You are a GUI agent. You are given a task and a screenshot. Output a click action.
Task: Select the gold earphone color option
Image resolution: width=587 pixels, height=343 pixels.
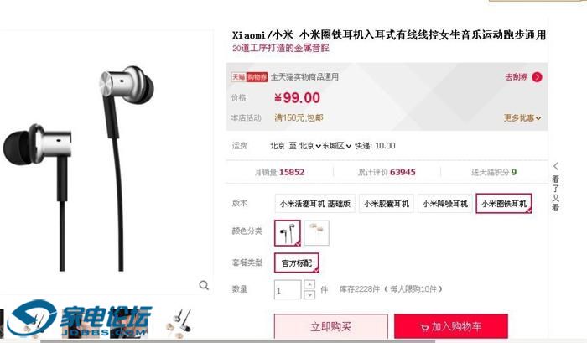[x=317, y=233]
